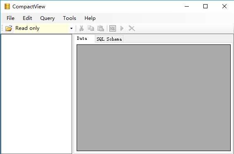Run the query with the play icon
The width and height of the screenshot is (234, 154).
tap(122, 28)
